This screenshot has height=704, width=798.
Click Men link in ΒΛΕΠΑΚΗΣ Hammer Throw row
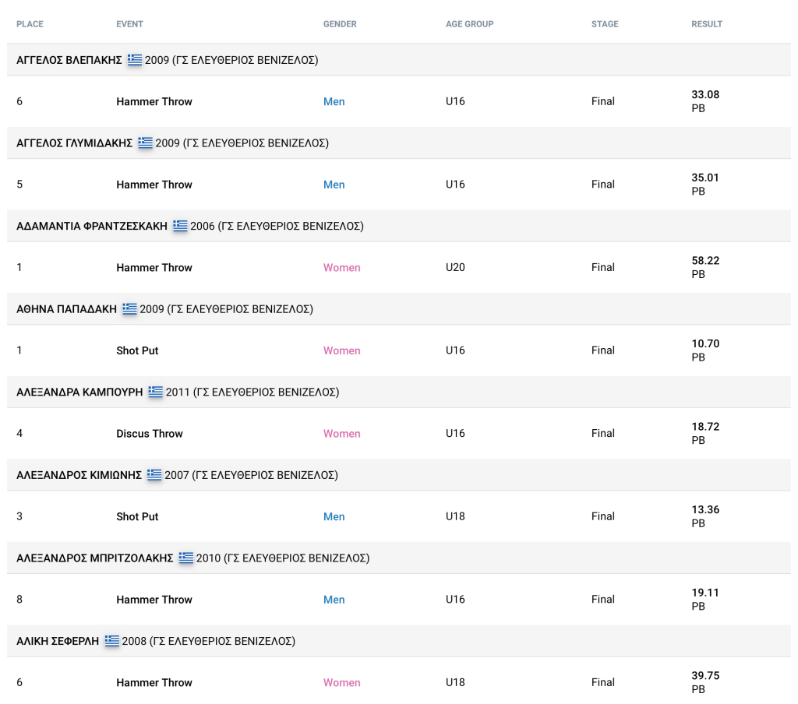tap(334, 102)
